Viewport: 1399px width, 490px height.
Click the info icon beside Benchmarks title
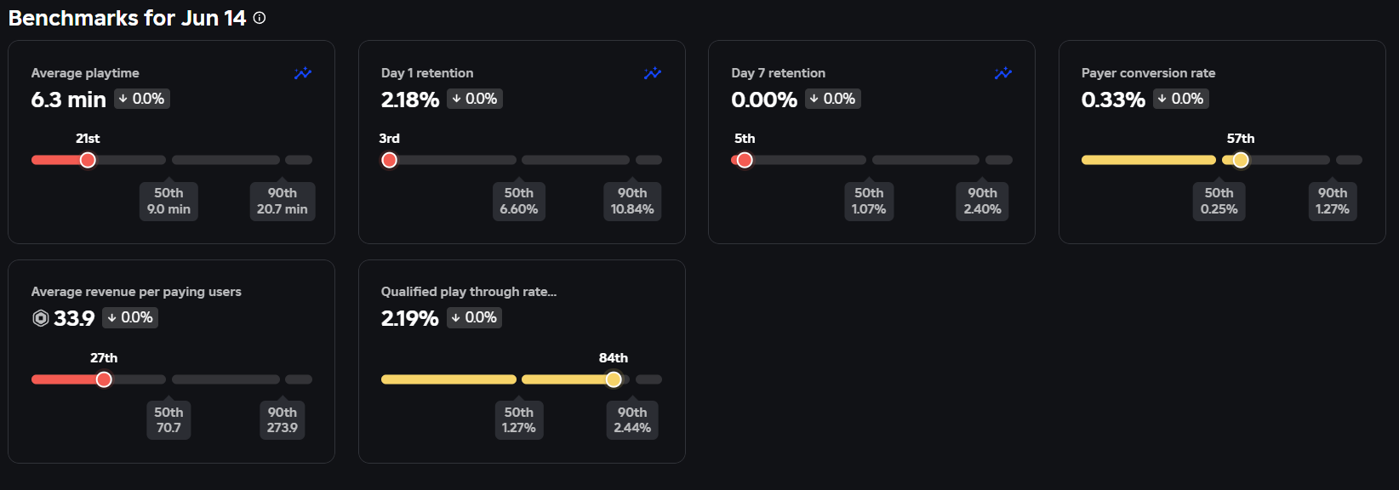click(x=260, y=18)
